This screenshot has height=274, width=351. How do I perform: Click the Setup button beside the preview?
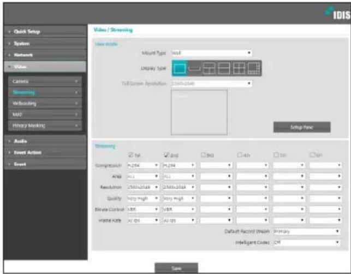(302, 127)
